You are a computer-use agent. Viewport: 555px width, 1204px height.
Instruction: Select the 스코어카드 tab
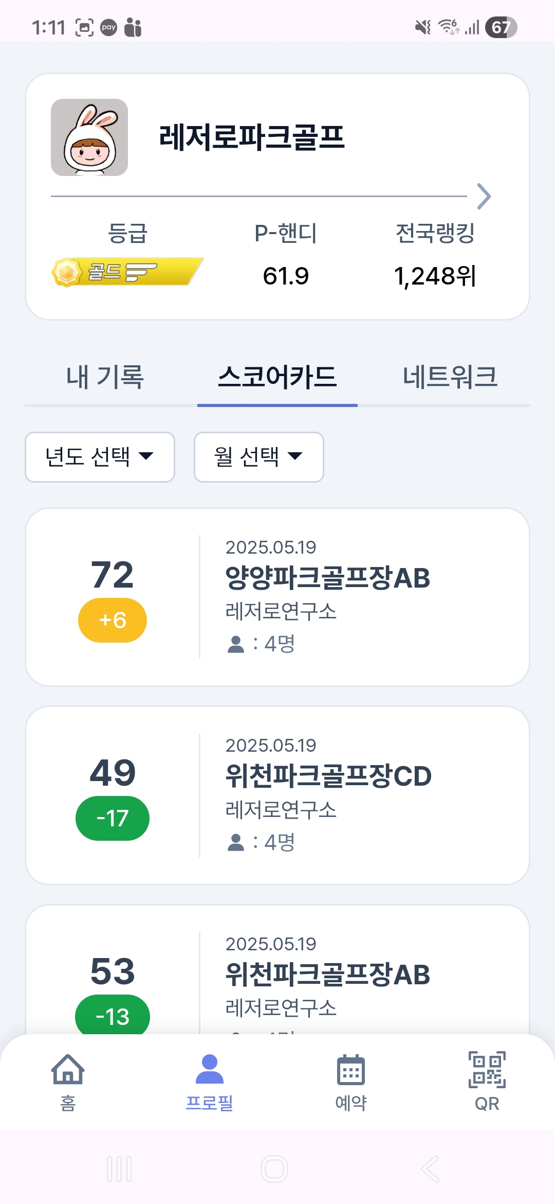277,377
